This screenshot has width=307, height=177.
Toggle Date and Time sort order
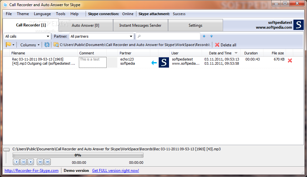221,53
